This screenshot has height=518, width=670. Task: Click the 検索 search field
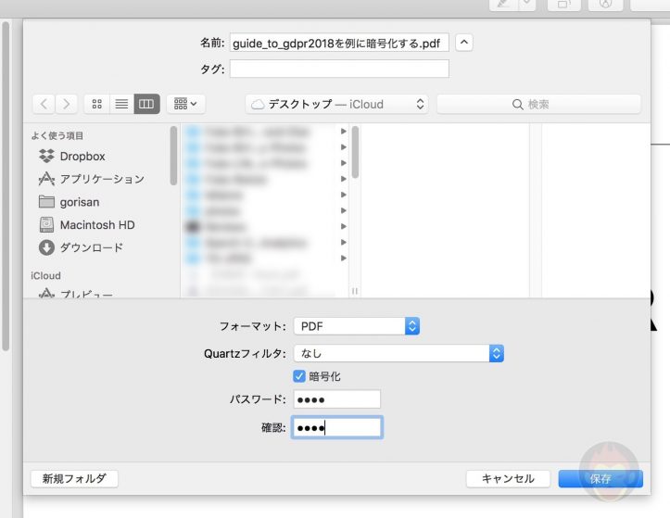tap(538, 104)
